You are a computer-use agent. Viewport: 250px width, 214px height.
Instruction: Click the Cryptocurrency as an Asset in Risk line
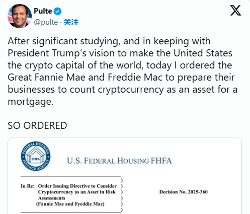pyautogui.click(x=77, y=192)
